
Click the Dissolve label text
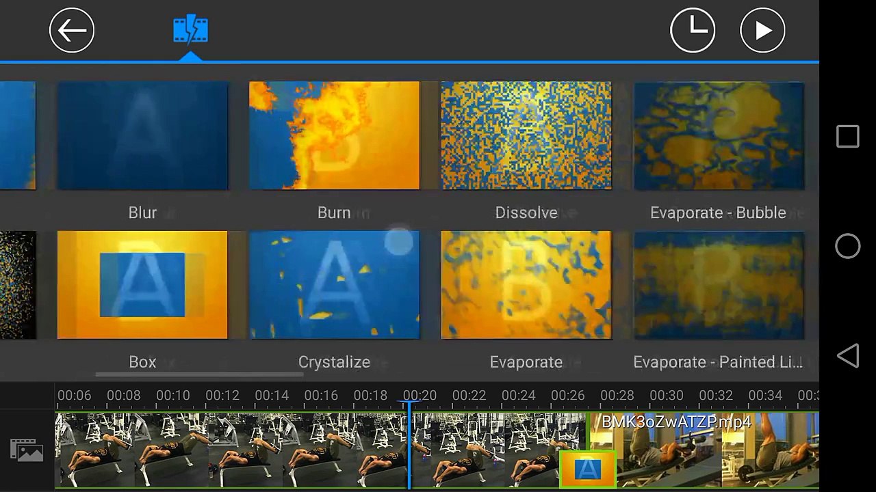coord(526,213)
